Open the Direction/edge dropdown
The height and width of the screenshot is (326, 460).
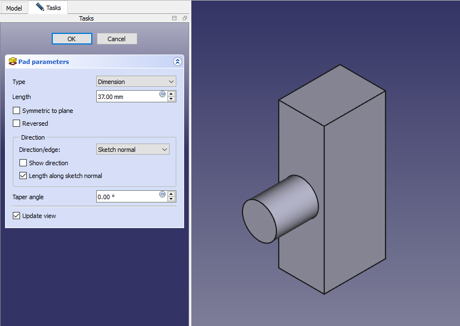[x=132, y=150]
